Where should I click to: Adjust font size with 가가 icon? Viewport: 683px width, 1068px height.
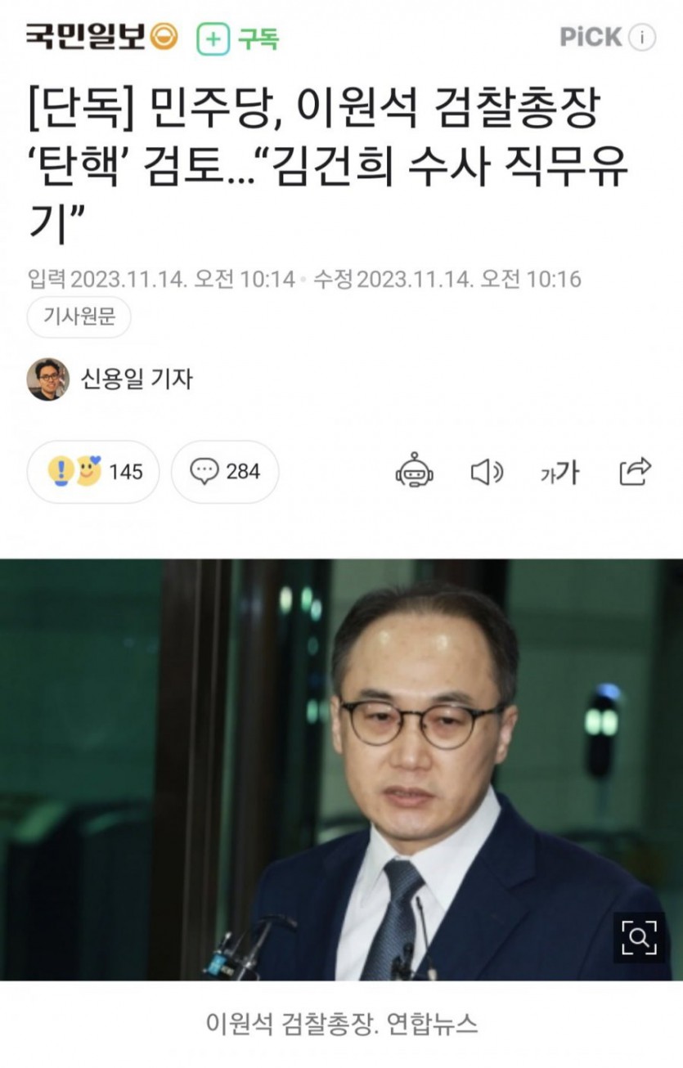[559, 472]
